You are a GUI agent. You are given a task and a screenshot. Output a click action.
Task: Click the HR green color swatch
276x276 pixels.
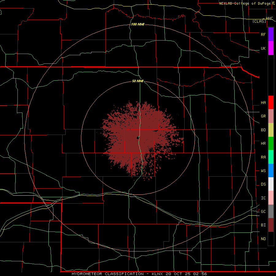click(271, 144)
